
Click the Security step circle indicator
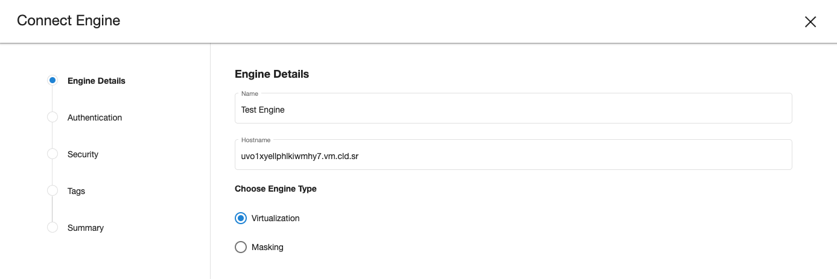53,154
